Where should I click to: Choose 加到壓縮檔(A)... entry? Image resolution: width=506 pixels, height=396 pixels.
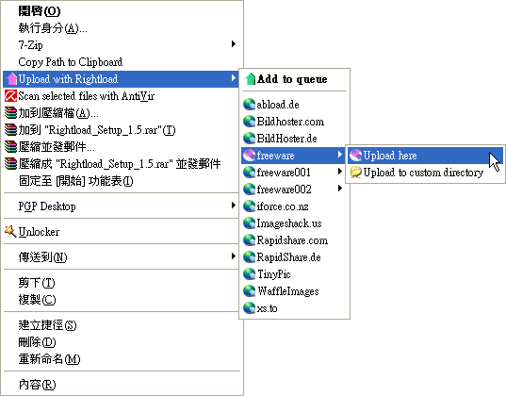122,113
